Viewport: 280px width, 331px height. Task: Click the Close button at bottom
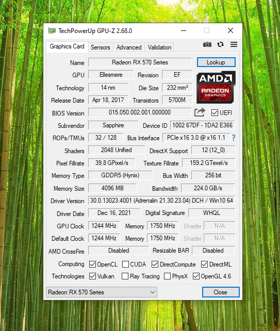(x=221, y=292)
